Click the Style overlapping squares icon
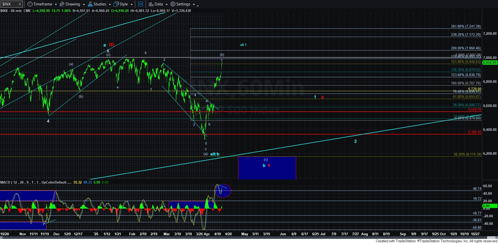 tap(116, 4)
